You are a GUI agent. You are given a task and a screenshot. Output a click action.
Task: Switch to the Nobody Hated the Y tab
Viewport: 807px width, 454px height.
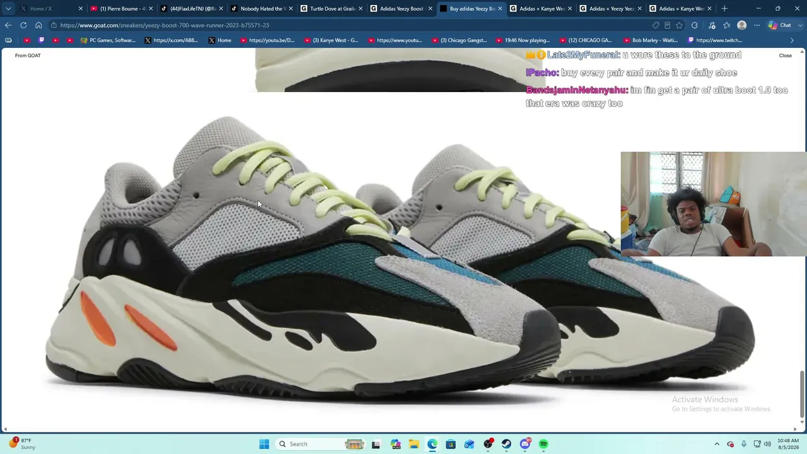pyautogui.click(x=261, y=9)
